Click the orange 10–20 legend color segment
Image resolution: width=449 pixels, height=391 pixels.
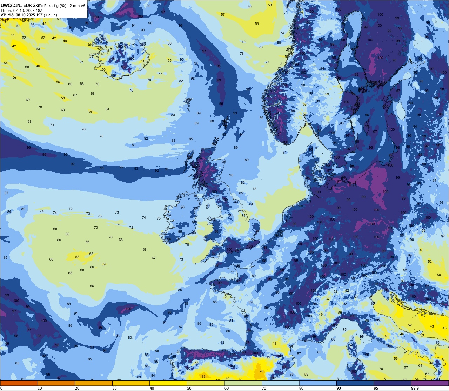click(56, 383)
